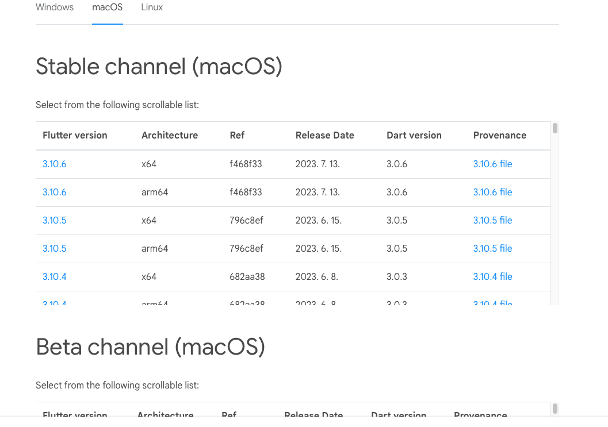Click ref 796c8ef in the arm64 row
This screenshot has width=608, height=427.
[247, 249]
